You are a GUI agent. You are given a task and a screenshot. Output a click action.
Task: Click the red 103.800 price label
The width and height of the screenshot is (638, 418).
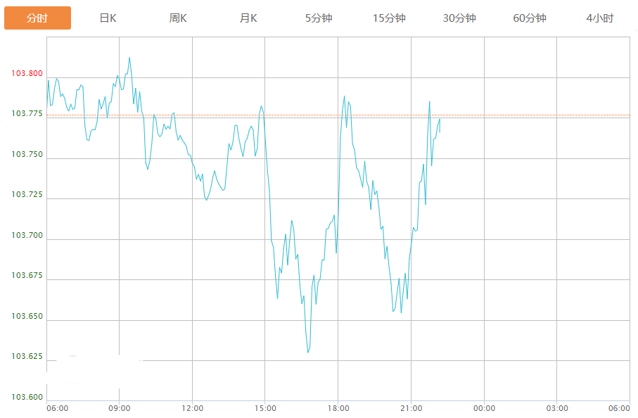pyautogui.click(x=27, y=73)
